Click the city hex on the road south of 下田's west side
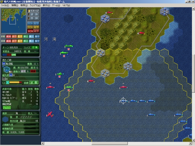Viewport: 195px width, 146px height. click(x=105, y=73)
